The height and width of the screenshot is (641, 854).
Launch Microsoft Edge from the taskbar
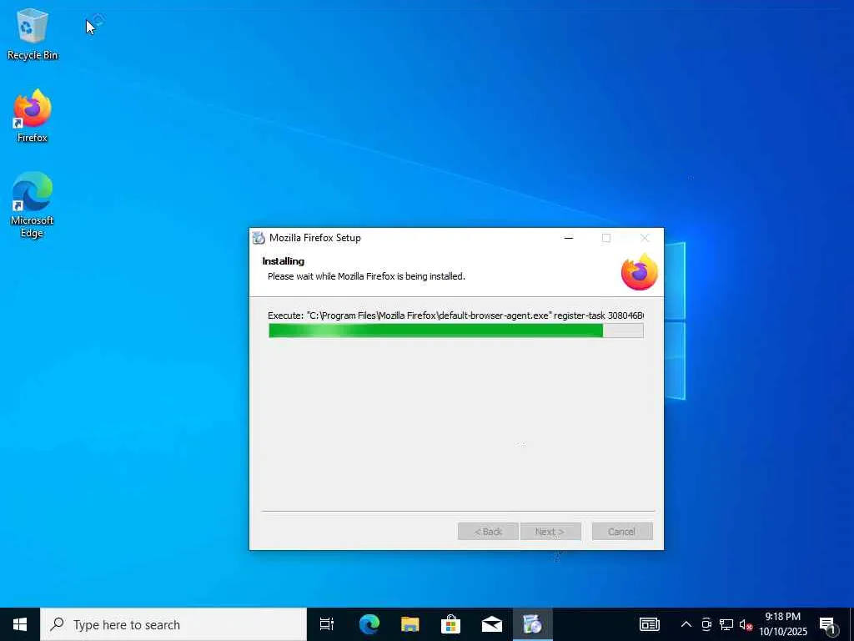pyautogui.click(x=369, y=624)
